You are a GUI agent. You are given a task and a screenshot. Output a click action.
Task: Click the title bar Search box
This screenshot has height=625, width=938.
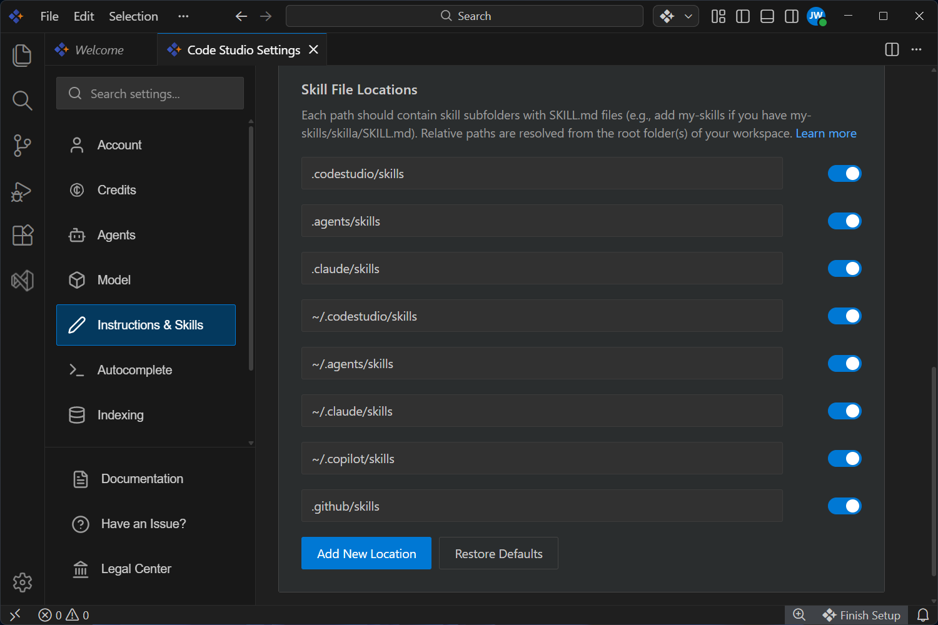(465, 16)
